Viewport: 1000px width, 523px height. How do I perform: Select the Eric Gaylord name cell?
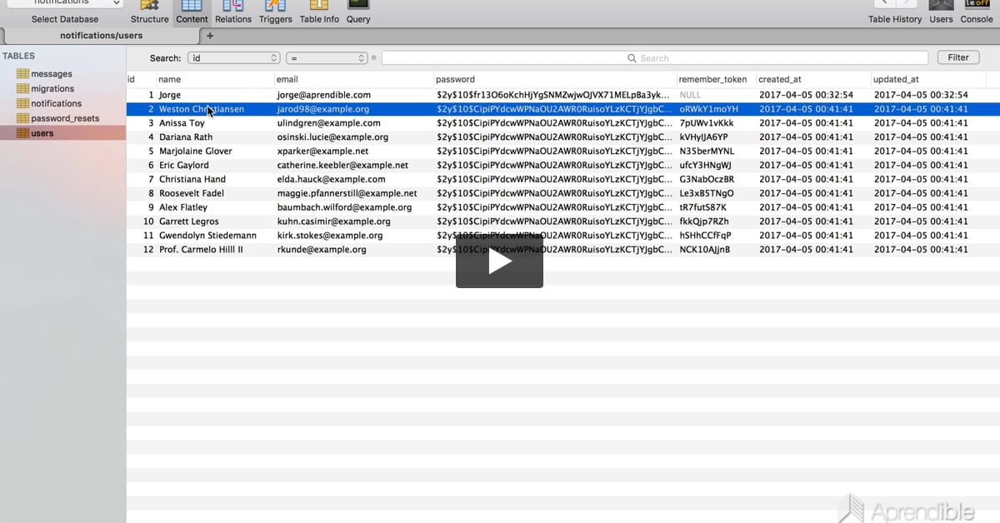[184, 166]
